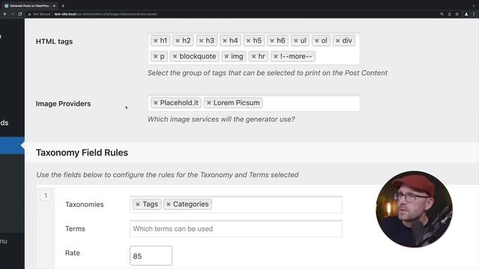The width and height of the screenshot is (479, 269).
Task: Go back in the browser
Action: click(5, 14)
